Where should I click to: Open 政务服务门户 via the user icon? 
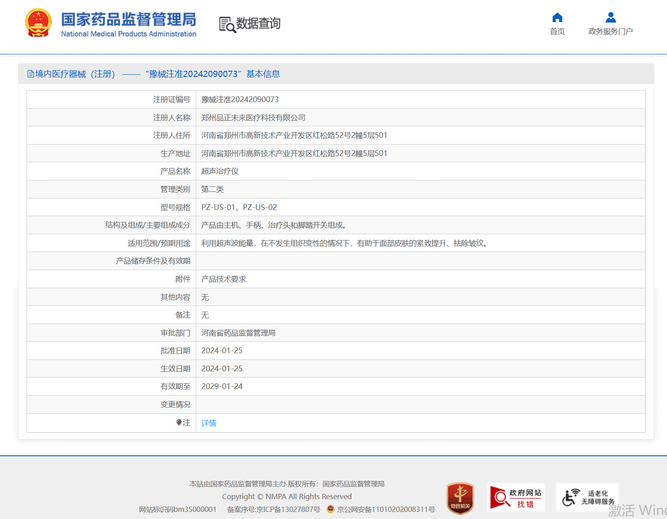coord(610,17)
